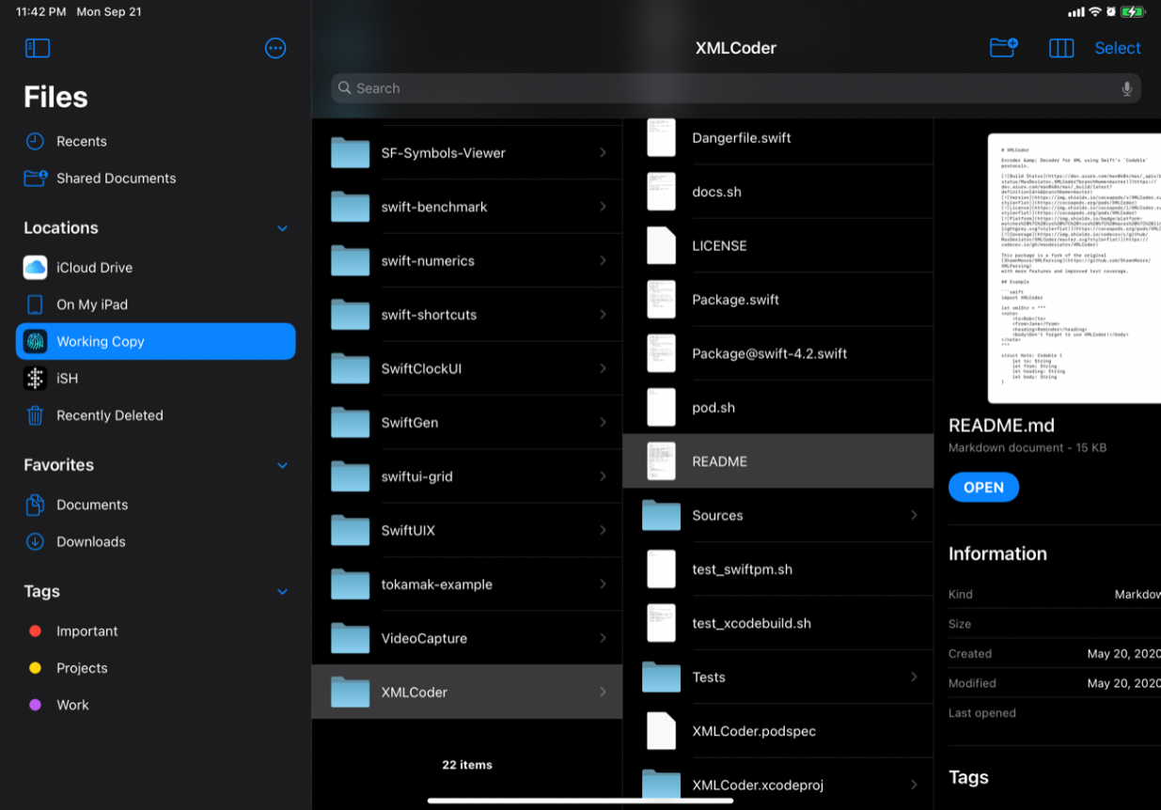Select On My iPad location
Viewport: 1161px width, 810px height.
coord(156,304)
